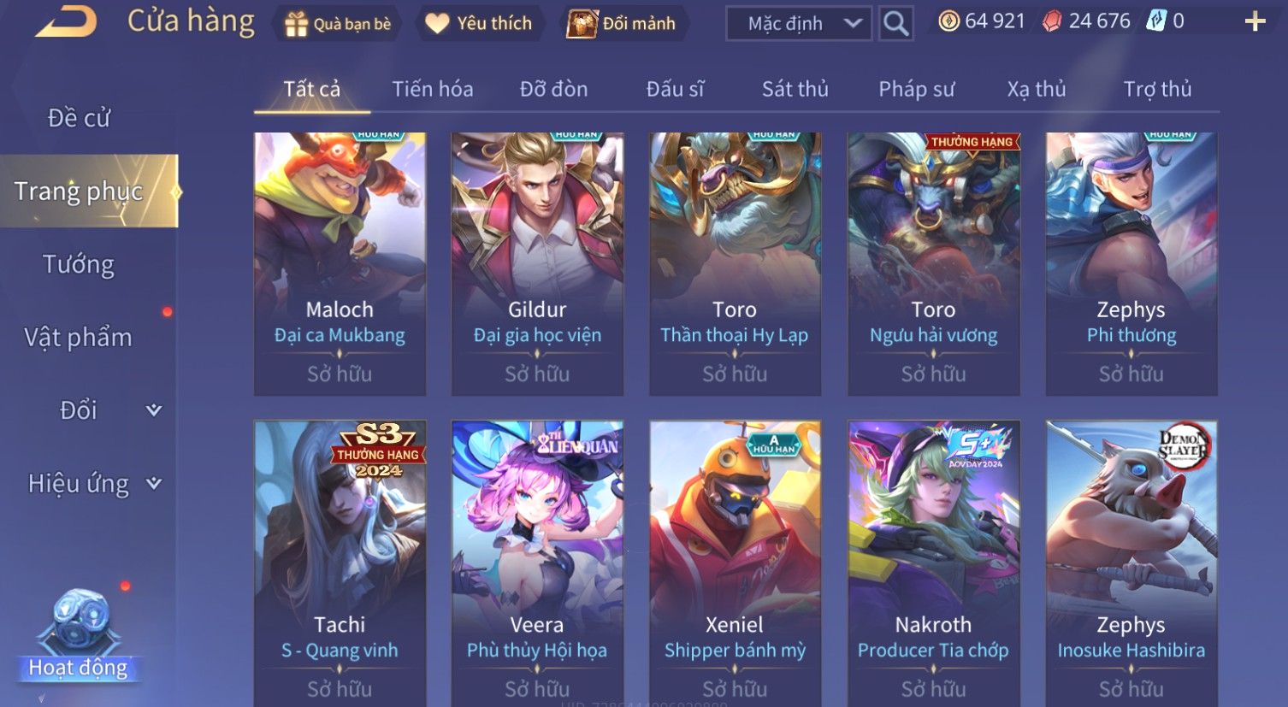1288x707 pixels.
Task: Expand the Mặc định sort dropdown
Action: tap(799, 23)
